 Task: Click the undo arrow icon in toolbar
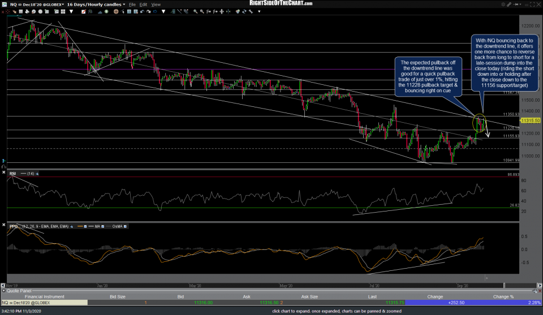142,11
